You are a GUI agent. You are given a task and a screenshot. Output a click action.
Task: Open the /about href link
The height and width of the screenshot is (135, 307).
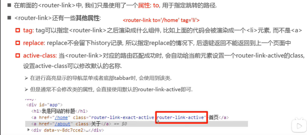63,124
